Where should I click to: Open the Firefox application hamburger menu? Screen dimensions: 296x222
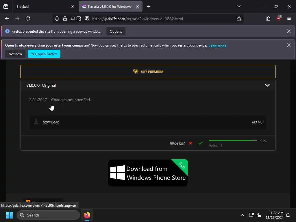(289, 18)
